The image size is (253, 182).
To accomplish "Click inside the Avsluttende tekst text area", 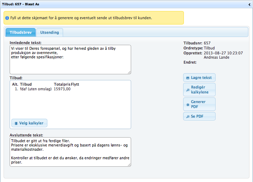I will (70, 152).
